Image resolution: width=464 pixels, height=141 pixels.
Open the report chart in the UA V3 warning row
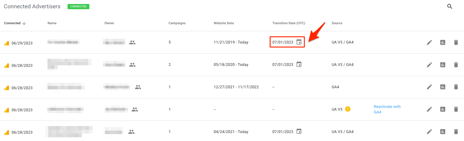443,109
